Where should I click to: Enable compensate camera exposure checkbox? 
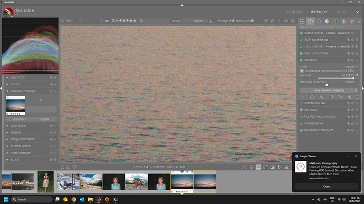302,71
